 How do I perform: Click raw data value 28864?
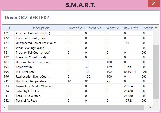pos(128,86)
